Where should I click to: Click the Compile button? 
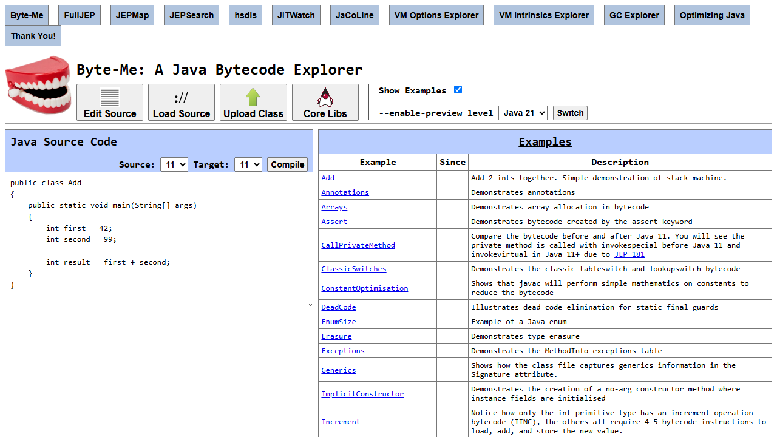point(288,164)
